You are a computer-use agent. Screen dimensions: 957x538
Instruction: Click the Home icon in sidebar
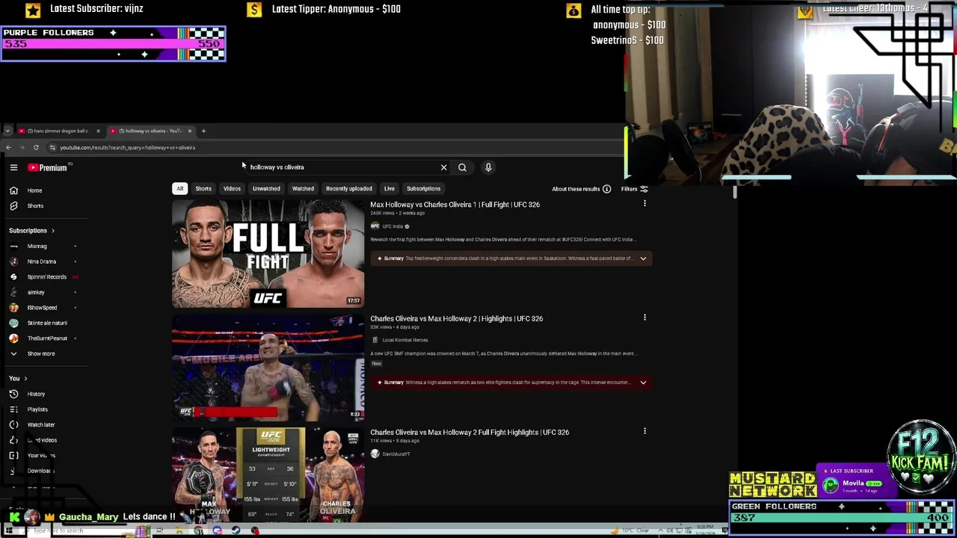13,191
